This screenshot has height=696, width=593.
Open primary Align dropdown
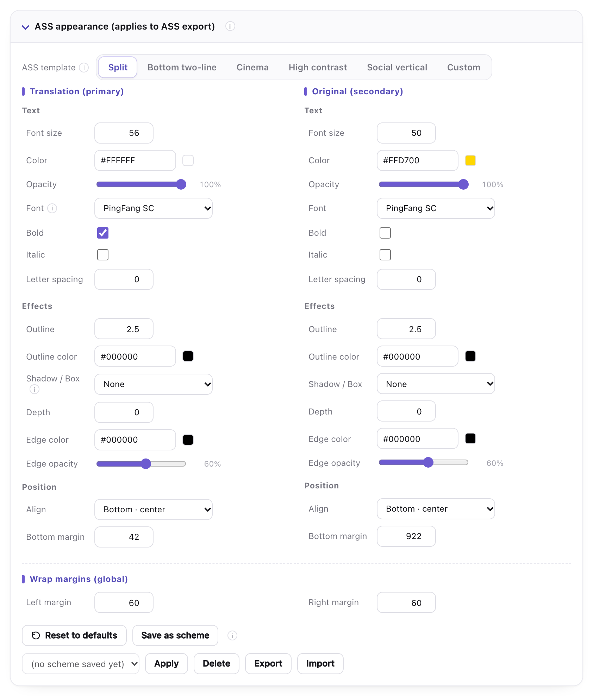154,510
